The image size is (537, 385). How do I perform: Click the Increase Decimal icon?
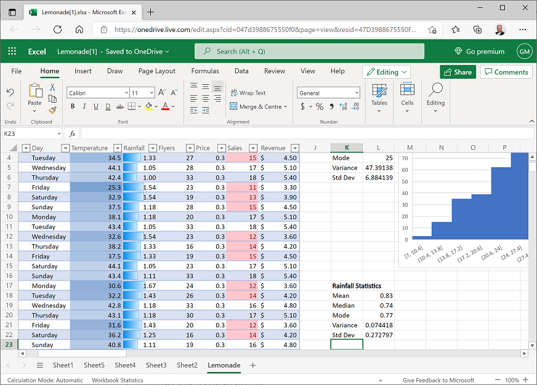point(342,106)
